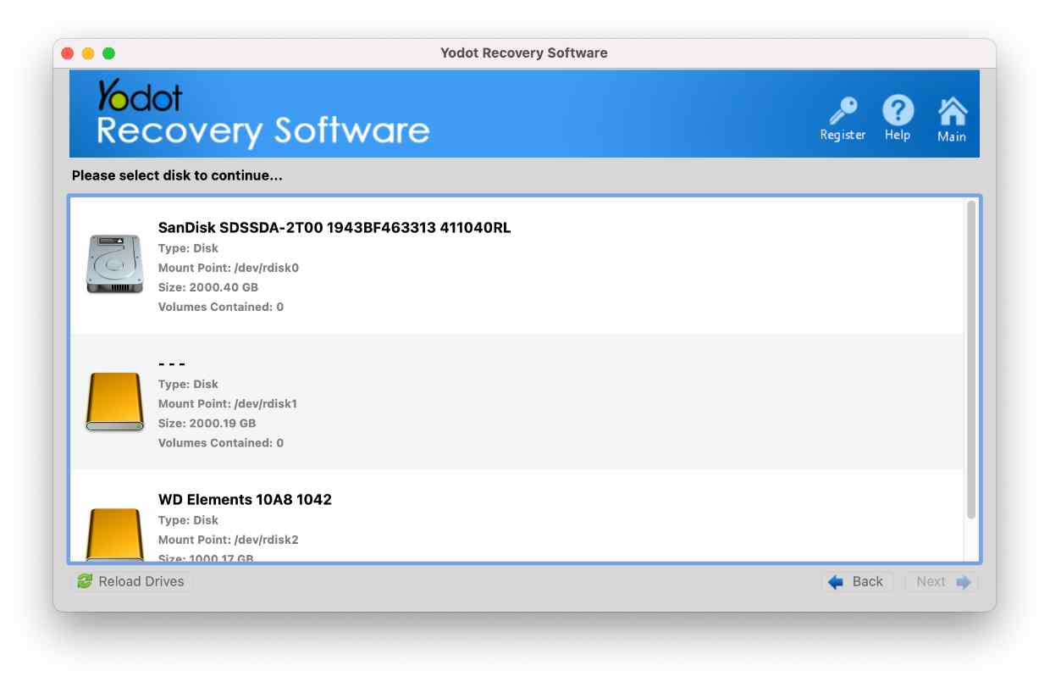Select the WD Elements orange drive icon
1050x682 pixels.
pos(114,534)
